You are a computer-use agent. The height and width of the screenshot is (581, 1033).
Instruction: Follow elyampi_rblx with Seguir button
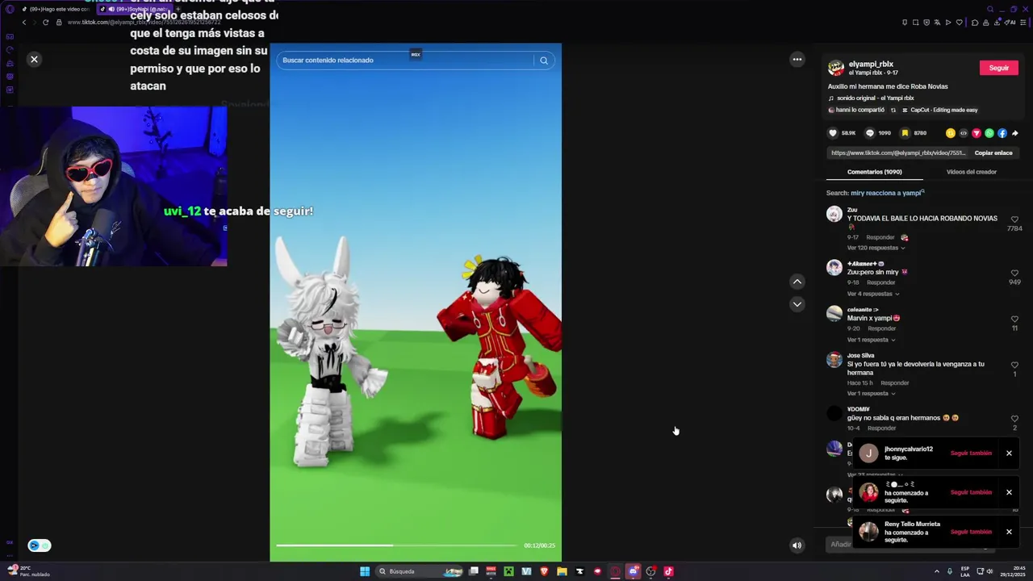(998, 68)
